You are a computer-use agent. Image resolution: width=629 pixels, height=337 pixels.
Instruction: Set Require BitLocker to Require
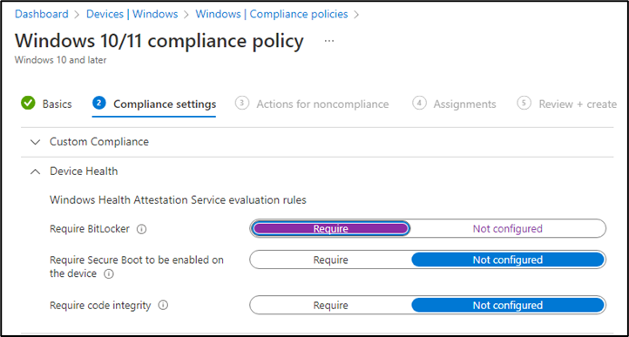[330, 229]
